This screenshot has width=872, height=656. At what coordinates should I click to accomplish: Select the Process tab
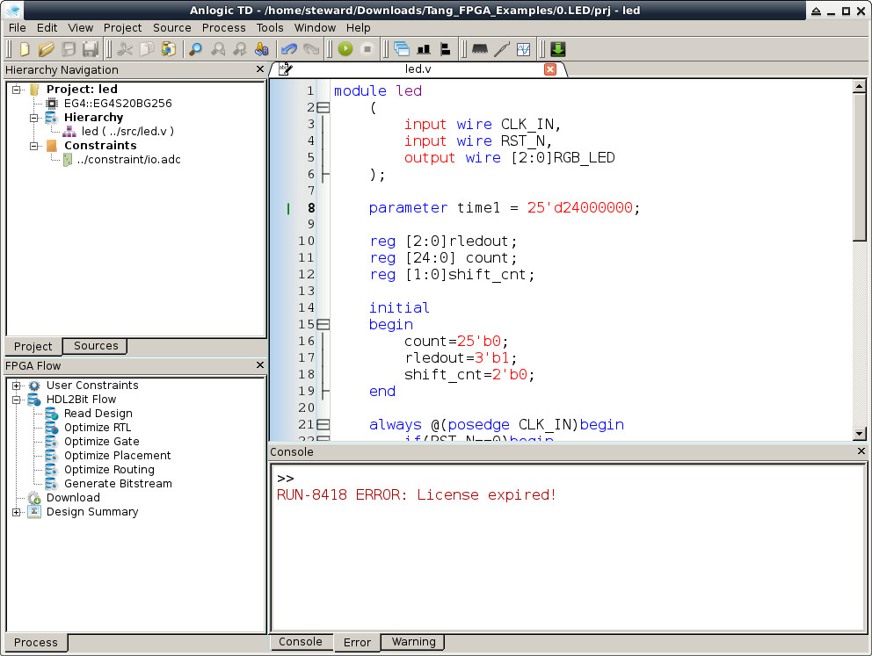(x=36, y=642)
